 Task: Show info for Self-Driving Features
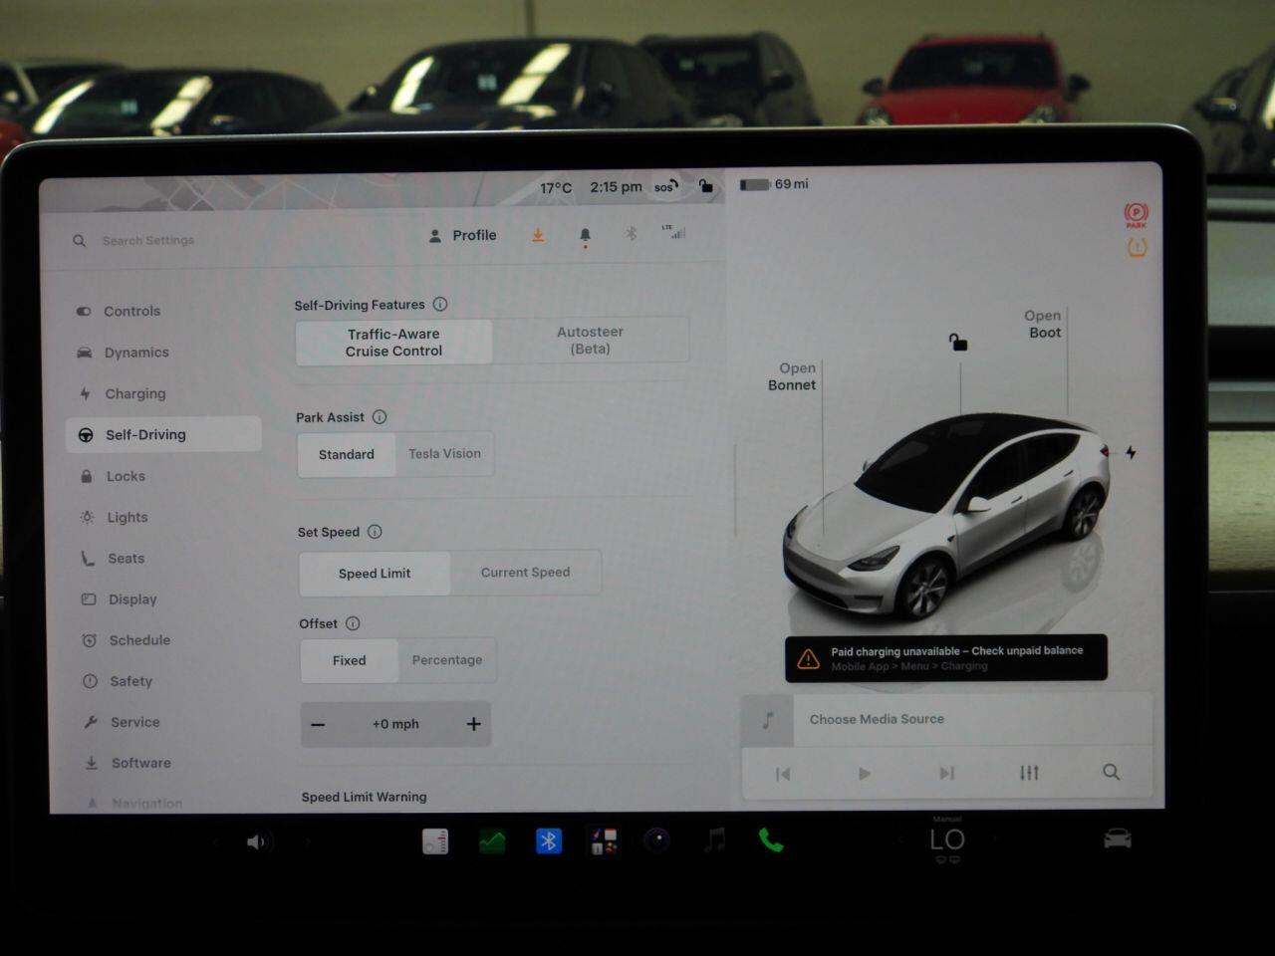pyautogui.click(x=440, y=304)
